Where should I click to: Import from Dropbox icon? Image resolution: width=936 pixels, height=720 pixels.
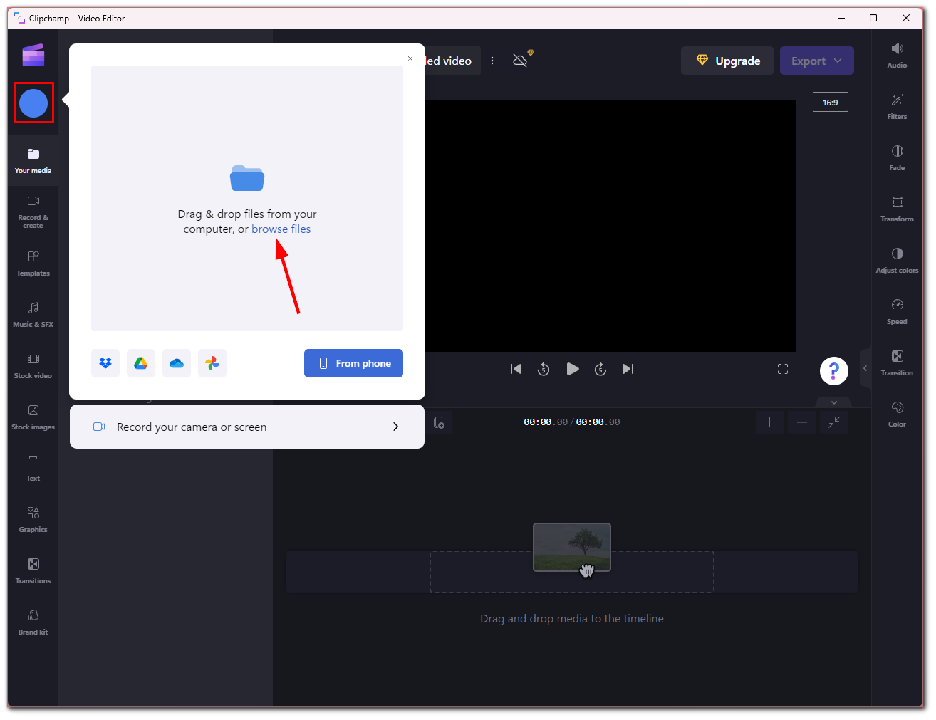[x=105, y=363]
